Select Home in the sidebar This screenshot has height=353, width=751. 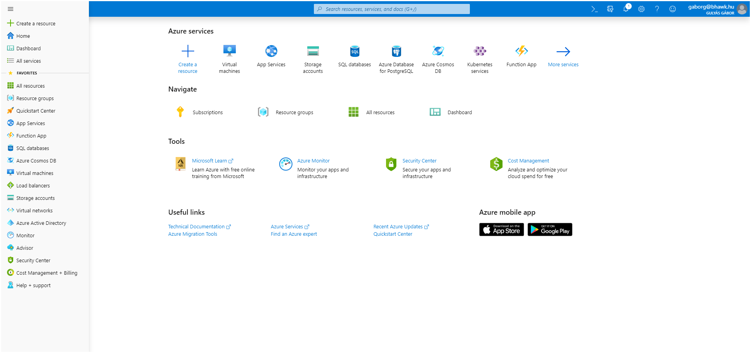[x=45, y=36]
